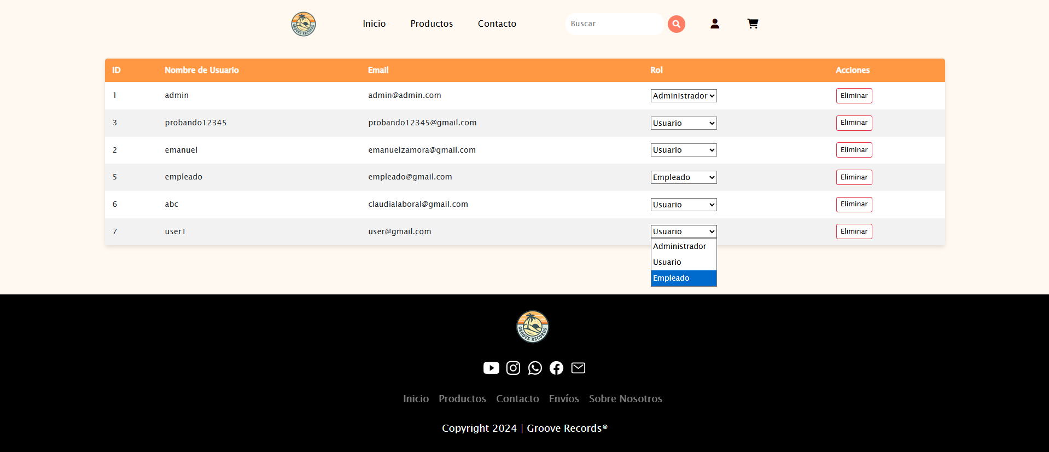
Task: Click the empleado@gmail.com email cell
Action: click(410, 177)
